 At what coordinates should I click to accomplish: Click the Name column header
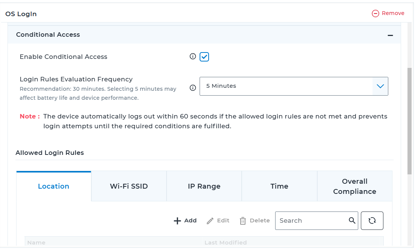tap(36, 243)
